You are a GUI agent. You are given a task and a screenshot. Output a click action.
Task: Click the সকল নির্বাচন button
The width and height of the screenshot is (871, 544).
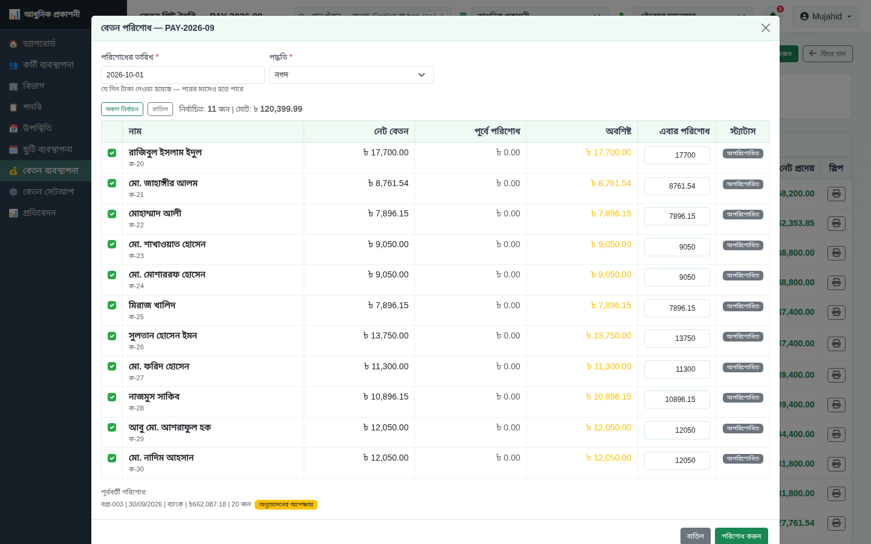click(122, 109)
